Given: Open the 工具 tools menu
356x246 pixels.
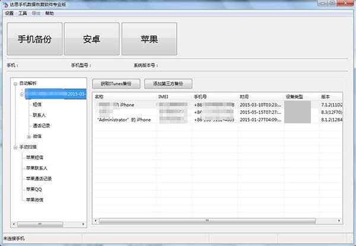Looking at the screenshot, I should (23, 12).
